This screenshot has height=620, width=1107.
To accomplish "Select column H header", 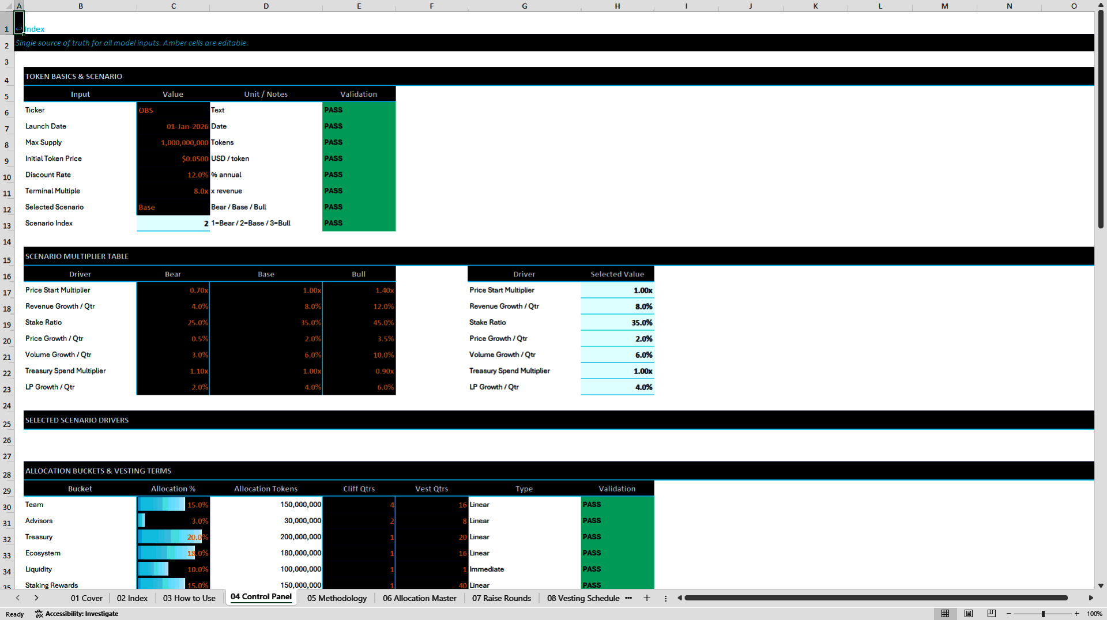I will (617, 6).
